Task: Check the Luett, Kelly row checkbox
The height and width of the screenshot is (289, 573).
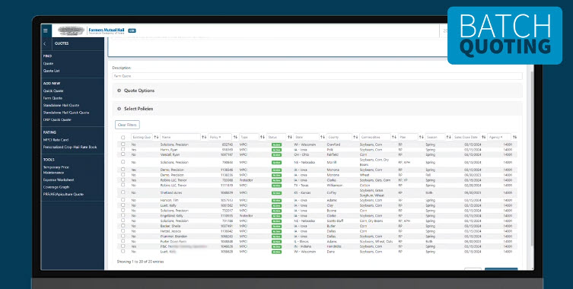Action: tap(123, 205)
